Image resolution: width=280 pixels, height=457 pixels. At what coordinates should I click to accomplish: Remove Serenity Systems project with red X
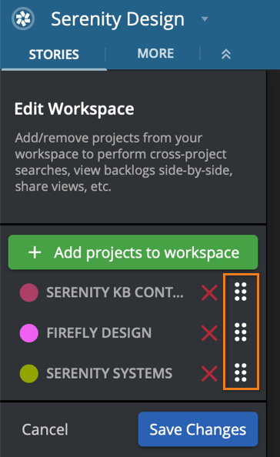[x=209, y=373]
